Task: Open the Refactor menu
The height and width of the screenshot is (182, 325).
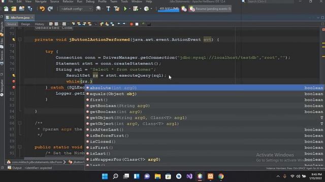Action: coord(68,2)
